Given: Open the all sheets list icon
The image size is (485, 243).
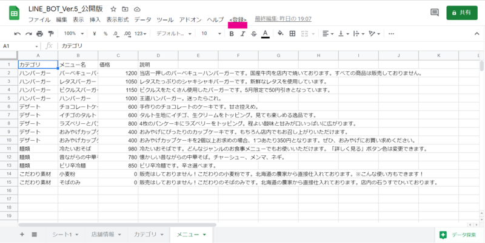Looking at the screenshot, I should click(x=35, y=235).
